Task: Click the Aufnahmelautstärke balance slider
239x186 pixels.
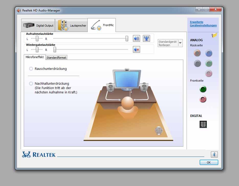Action: coord(37,39)
